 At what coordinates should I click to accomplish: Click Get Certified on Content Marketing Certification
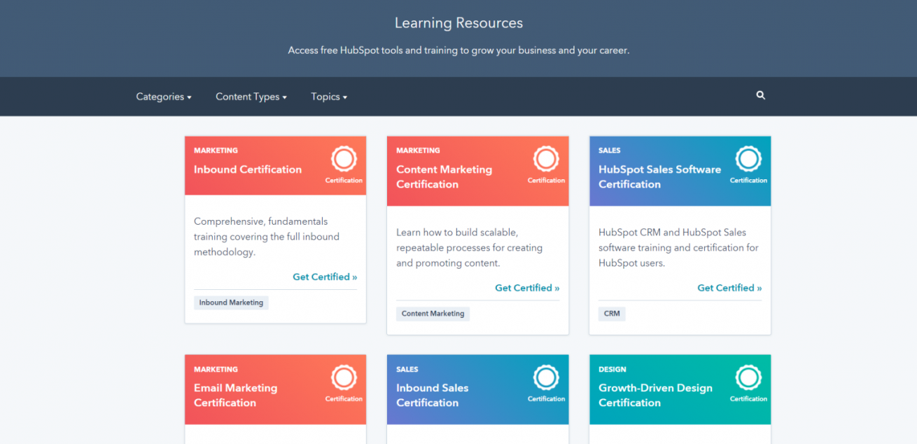tap(527, 288)
